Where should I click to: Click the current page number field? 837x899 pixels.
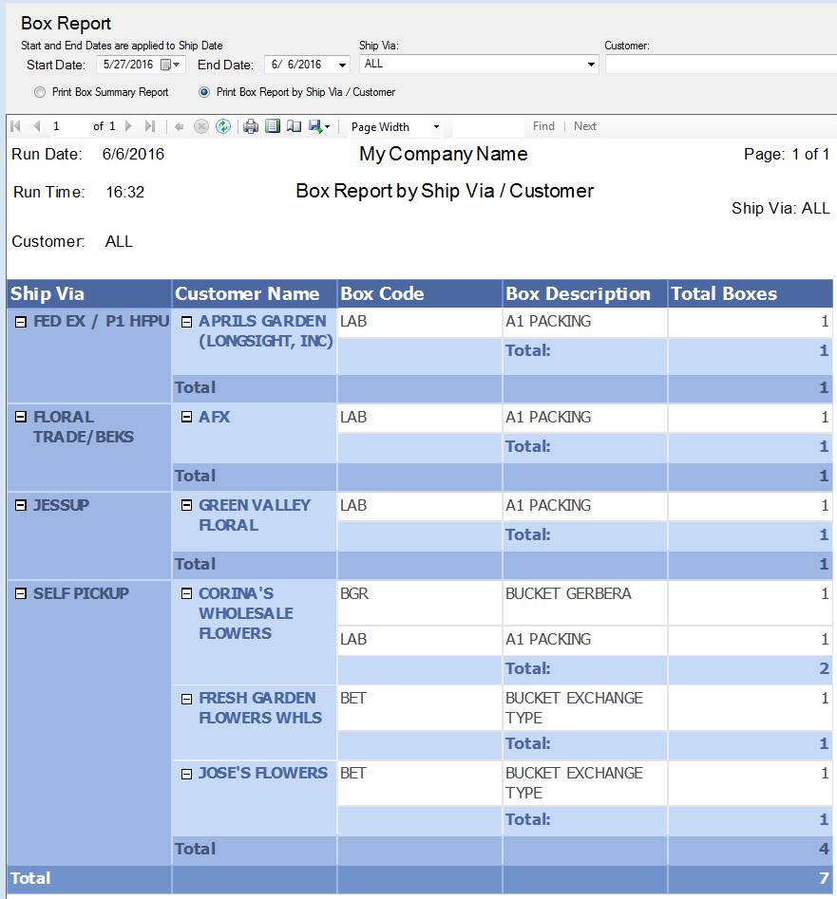click(x=68, y=126)
